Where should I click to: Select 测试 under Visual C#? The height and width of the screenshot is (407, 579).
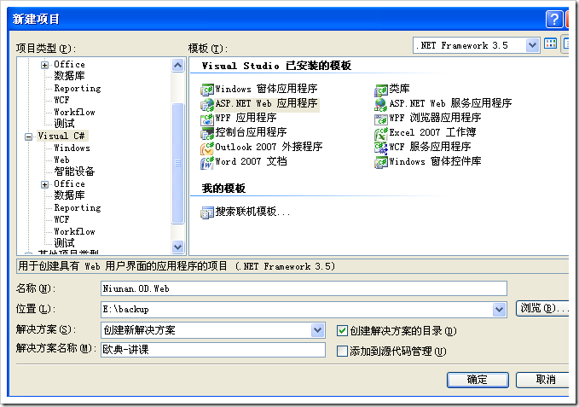(x=64, y=243)
